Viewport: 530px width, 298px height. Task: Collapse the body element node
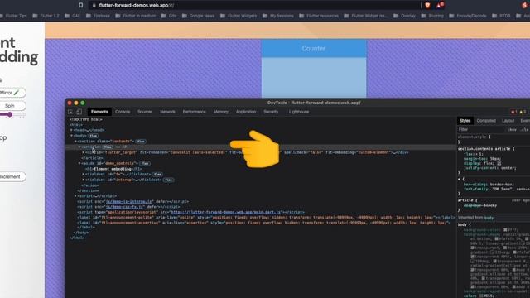(x=71, y=136)
